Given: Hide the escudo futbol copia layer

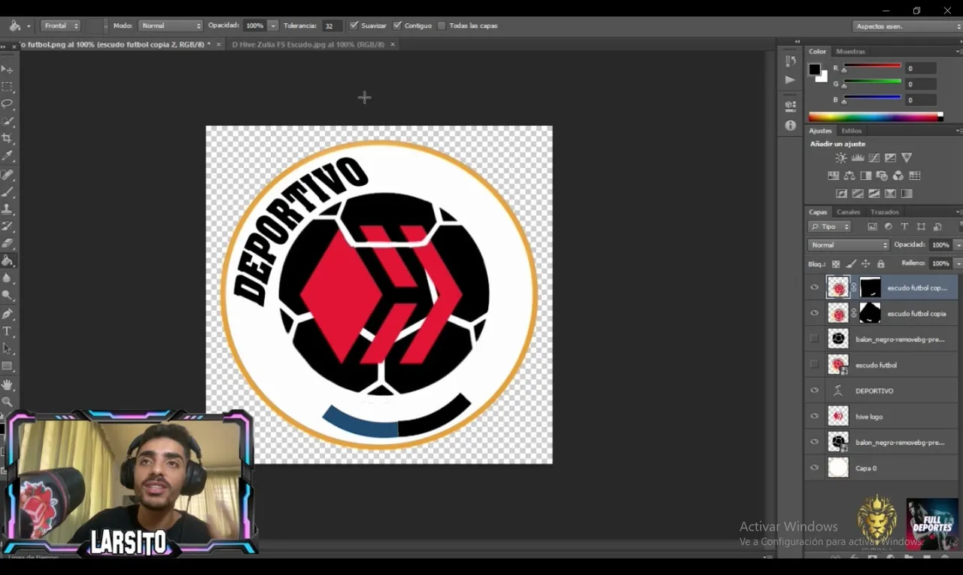Looking at the screenshot, I should (814, 313).
